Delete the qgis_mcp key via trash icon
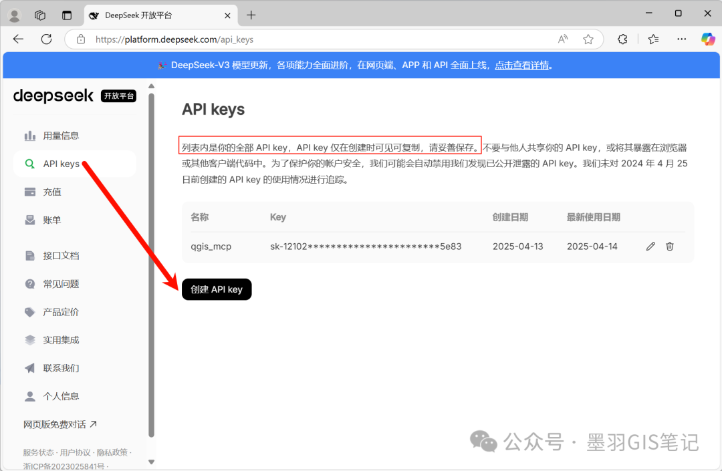Image resolution: width=722 pixels, height=471 pixels. [x=670, y=246]
